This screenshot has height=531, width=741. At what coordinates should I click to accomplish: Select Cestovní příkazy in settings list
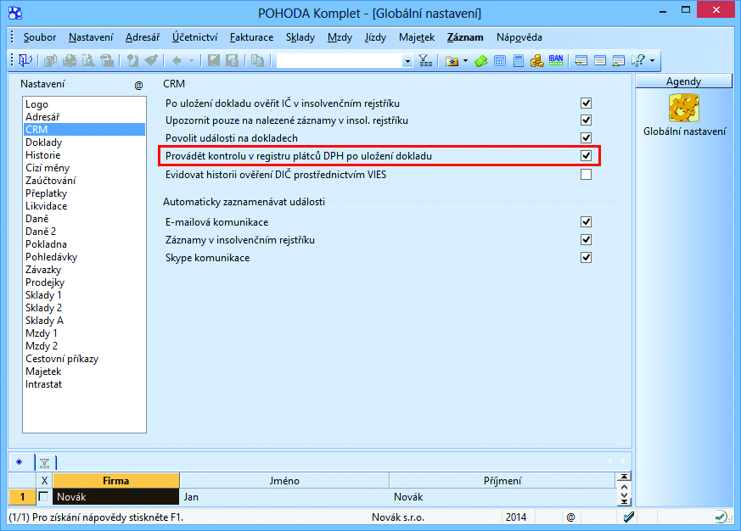pos(84,359)
